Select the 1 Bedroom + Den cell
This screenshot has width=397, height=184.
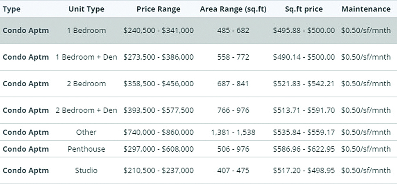click(x=86, y=57)
